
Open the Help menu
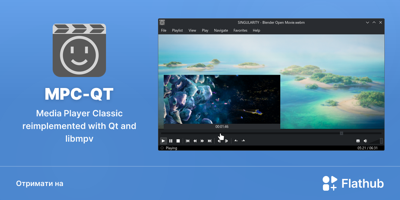(256, 30)
